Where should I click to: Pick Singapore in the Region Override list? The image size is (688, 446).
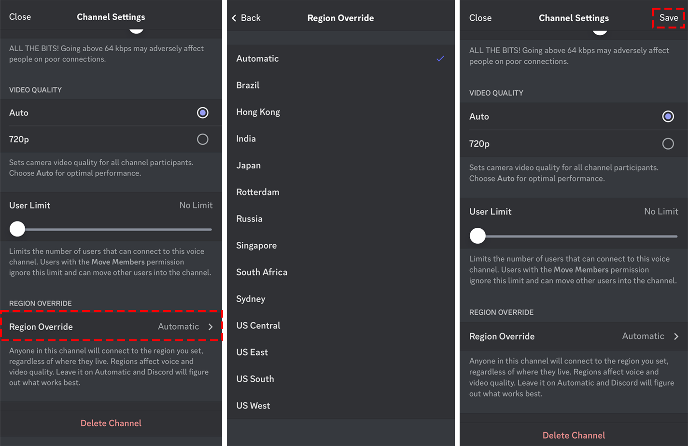pyautogui.click(x=256, y=245)
